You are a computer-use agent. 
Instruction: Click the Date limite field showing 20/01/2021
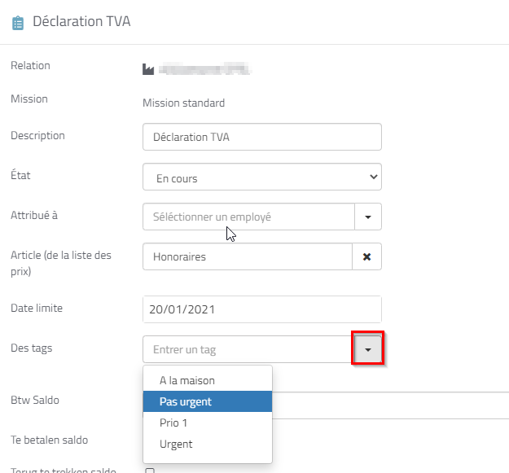261,309
